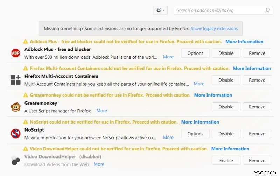This screenshot has height=176, width=280.
Task: Enable Video DownloadHelper extension
Action: pos(226,161)
